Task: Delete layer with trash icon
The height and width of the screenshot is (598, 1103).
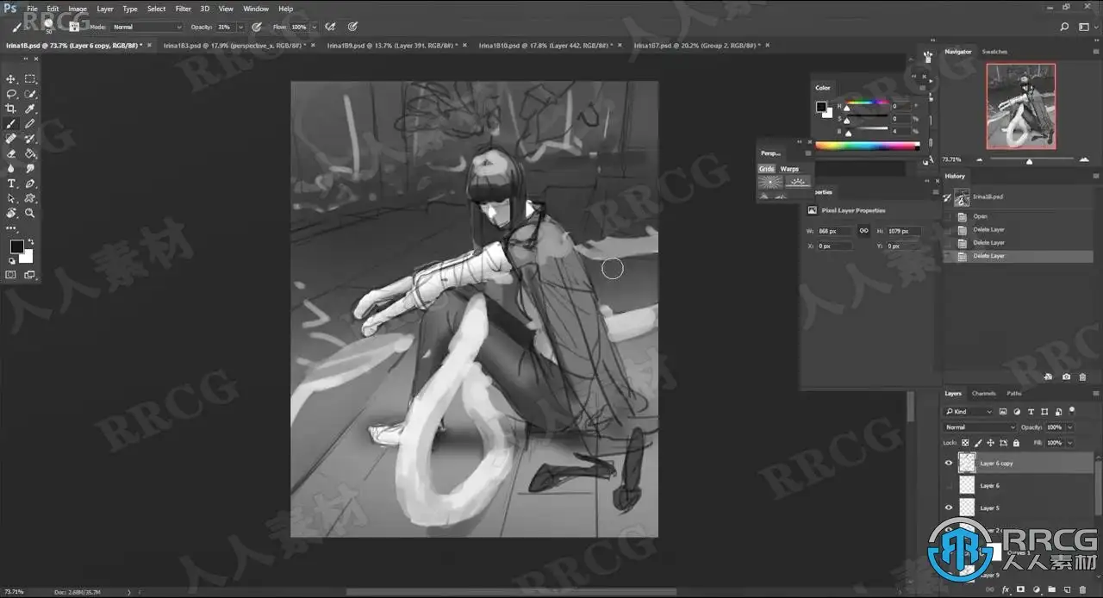Action: (1082, 590)
